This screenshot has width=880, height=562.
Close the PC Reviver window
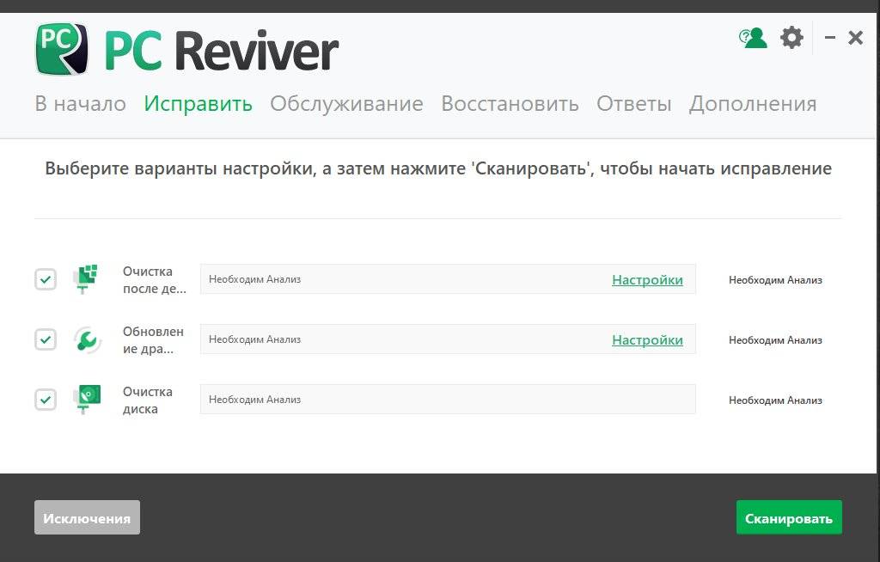coord(855,38)
